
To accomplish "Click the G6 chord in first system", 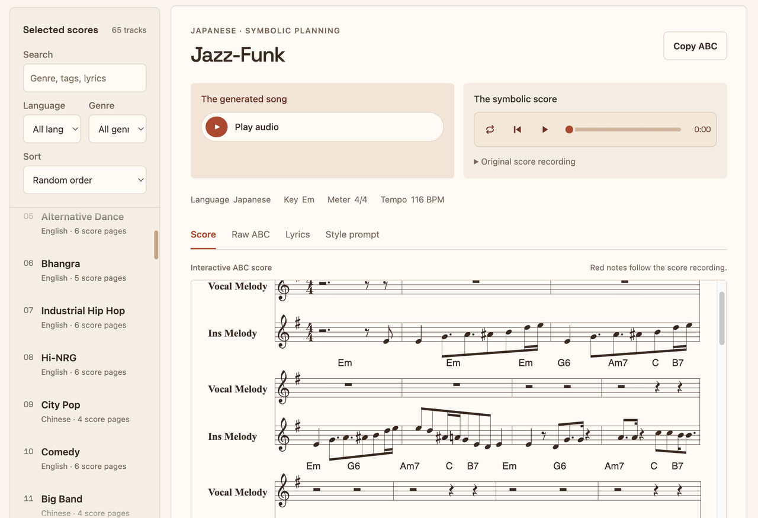I will pyautogui.click(x=564, y=363).
